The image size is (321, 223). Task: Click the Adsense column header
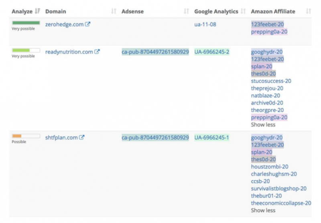click(133, 12)
